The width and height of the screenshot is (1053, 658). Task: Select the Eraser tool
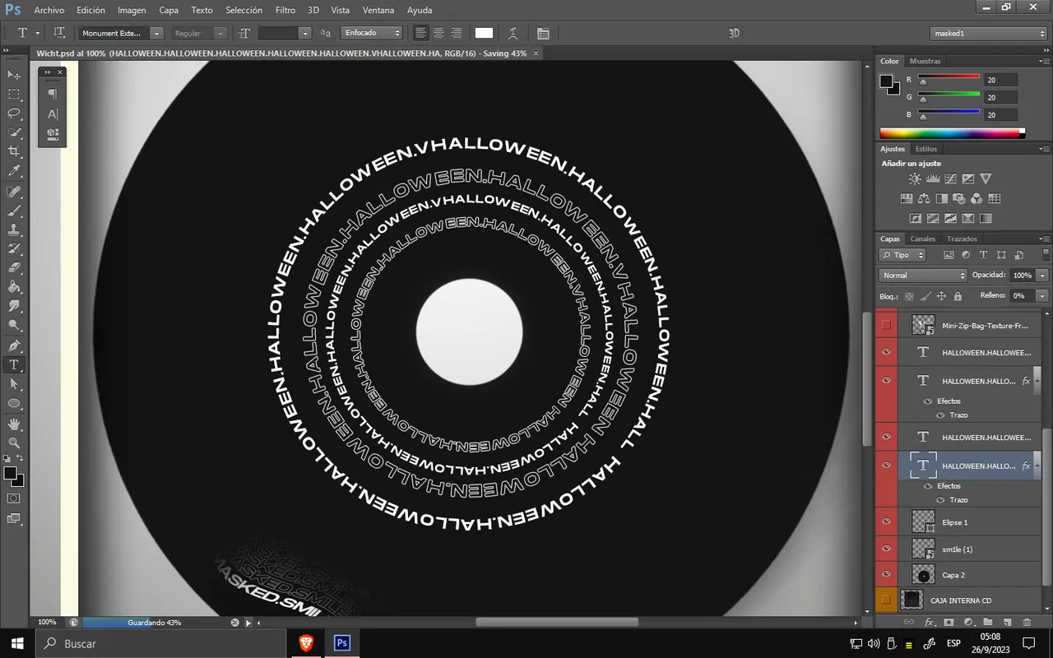coord(14,268)
